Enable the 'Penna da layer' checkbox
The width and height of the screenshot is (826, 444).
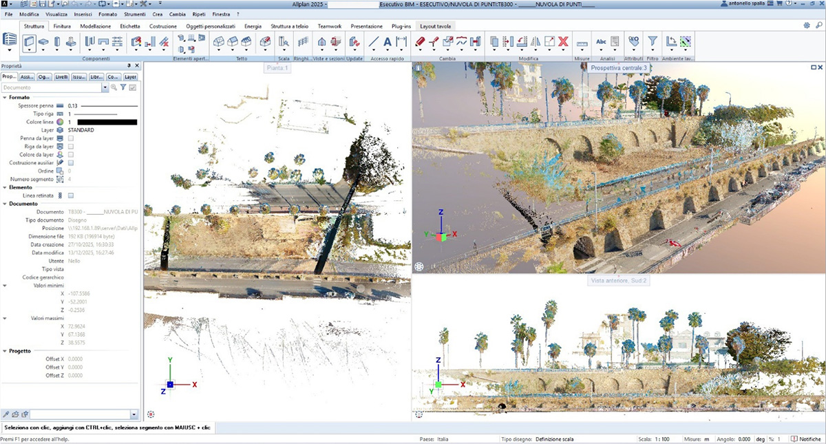tap(71, 138)
